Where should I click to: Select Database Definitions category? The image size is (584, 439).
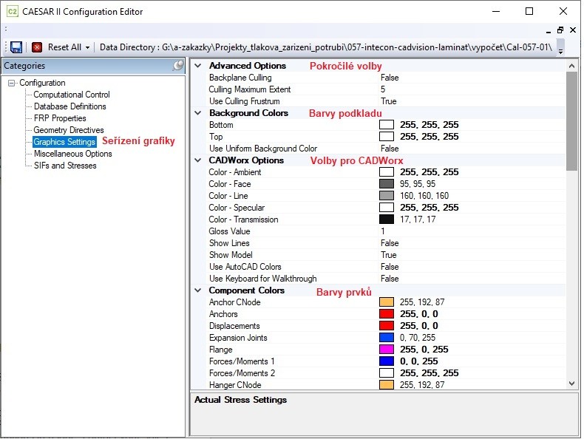70,106
